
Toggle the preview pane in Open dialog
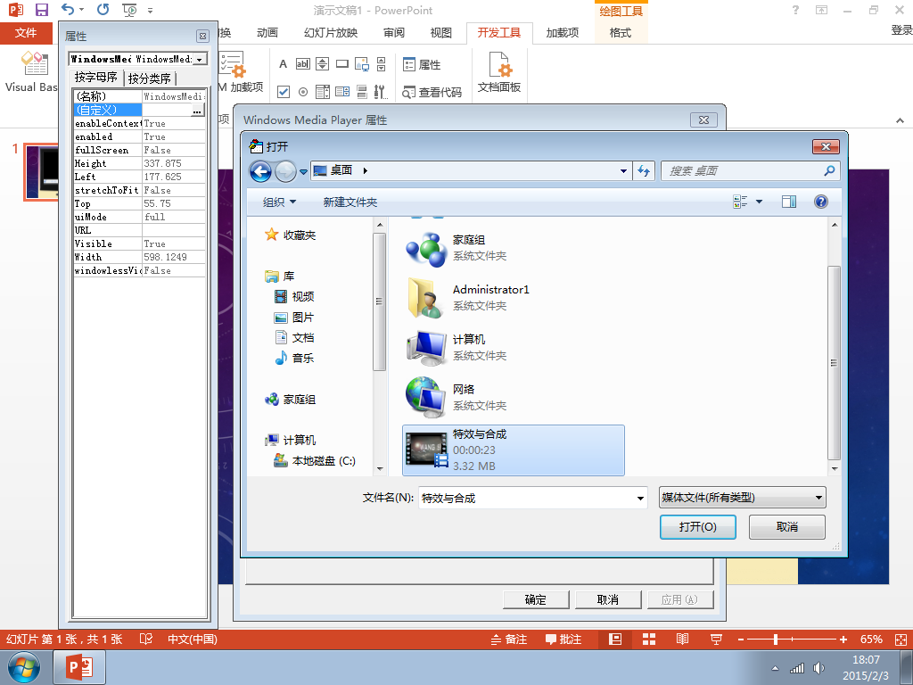789,202
